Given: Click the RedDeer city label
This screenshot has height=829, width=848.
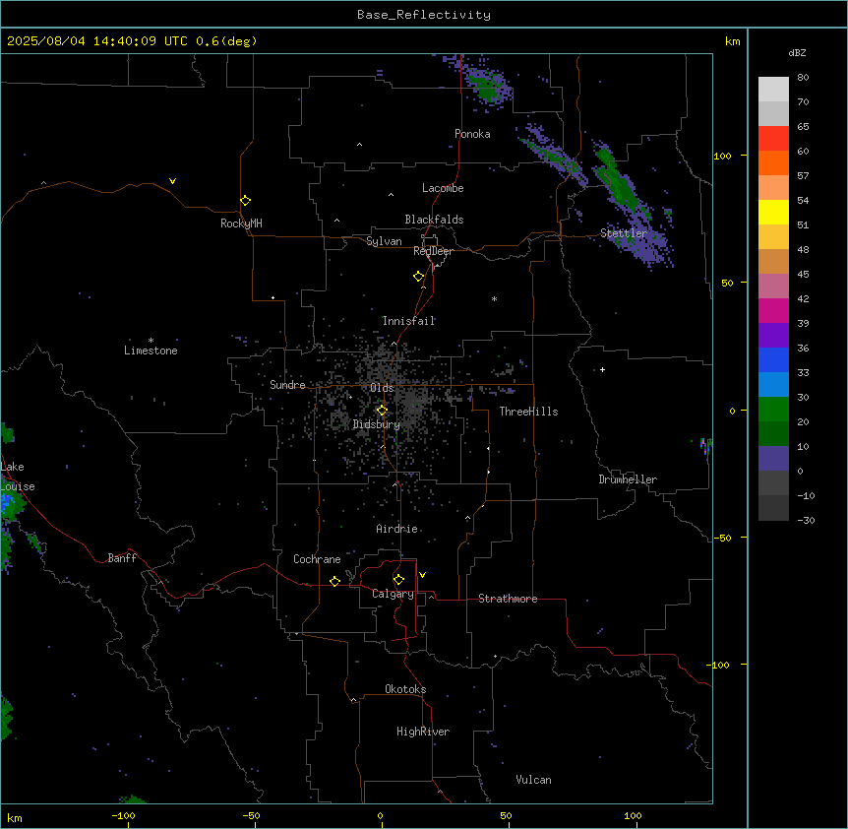Looking at the screenshot, I should point(433,251).
